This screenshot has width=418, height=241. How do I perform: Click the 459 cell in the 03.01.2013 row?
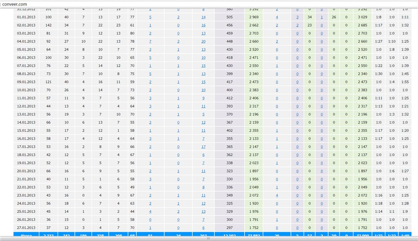point(229,33)
